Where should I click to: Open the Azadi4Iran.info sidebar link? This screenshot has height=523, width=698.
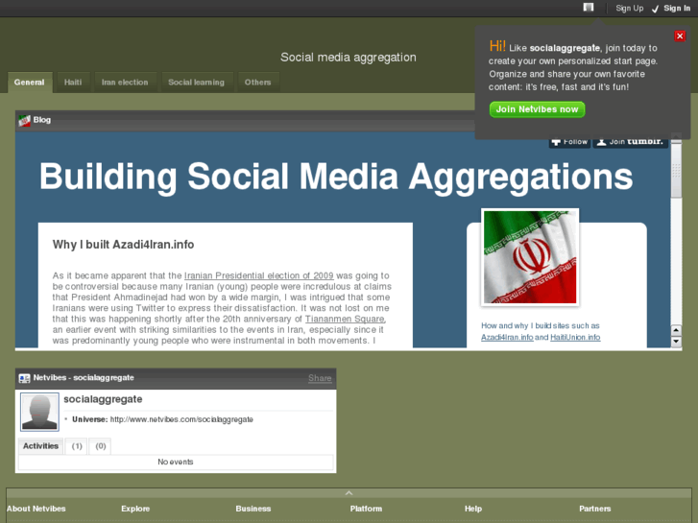(x=507, y=338)
